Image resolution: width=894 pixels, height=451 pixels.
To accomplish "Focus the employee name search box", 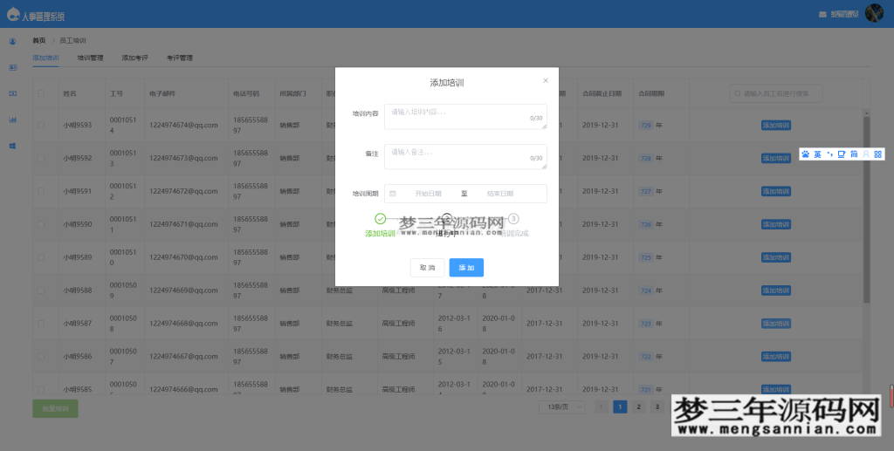I will click(776, 93).
